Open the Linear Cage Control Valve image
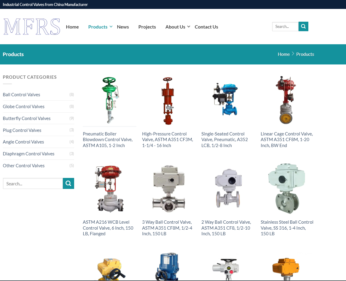 click(286, 100)
